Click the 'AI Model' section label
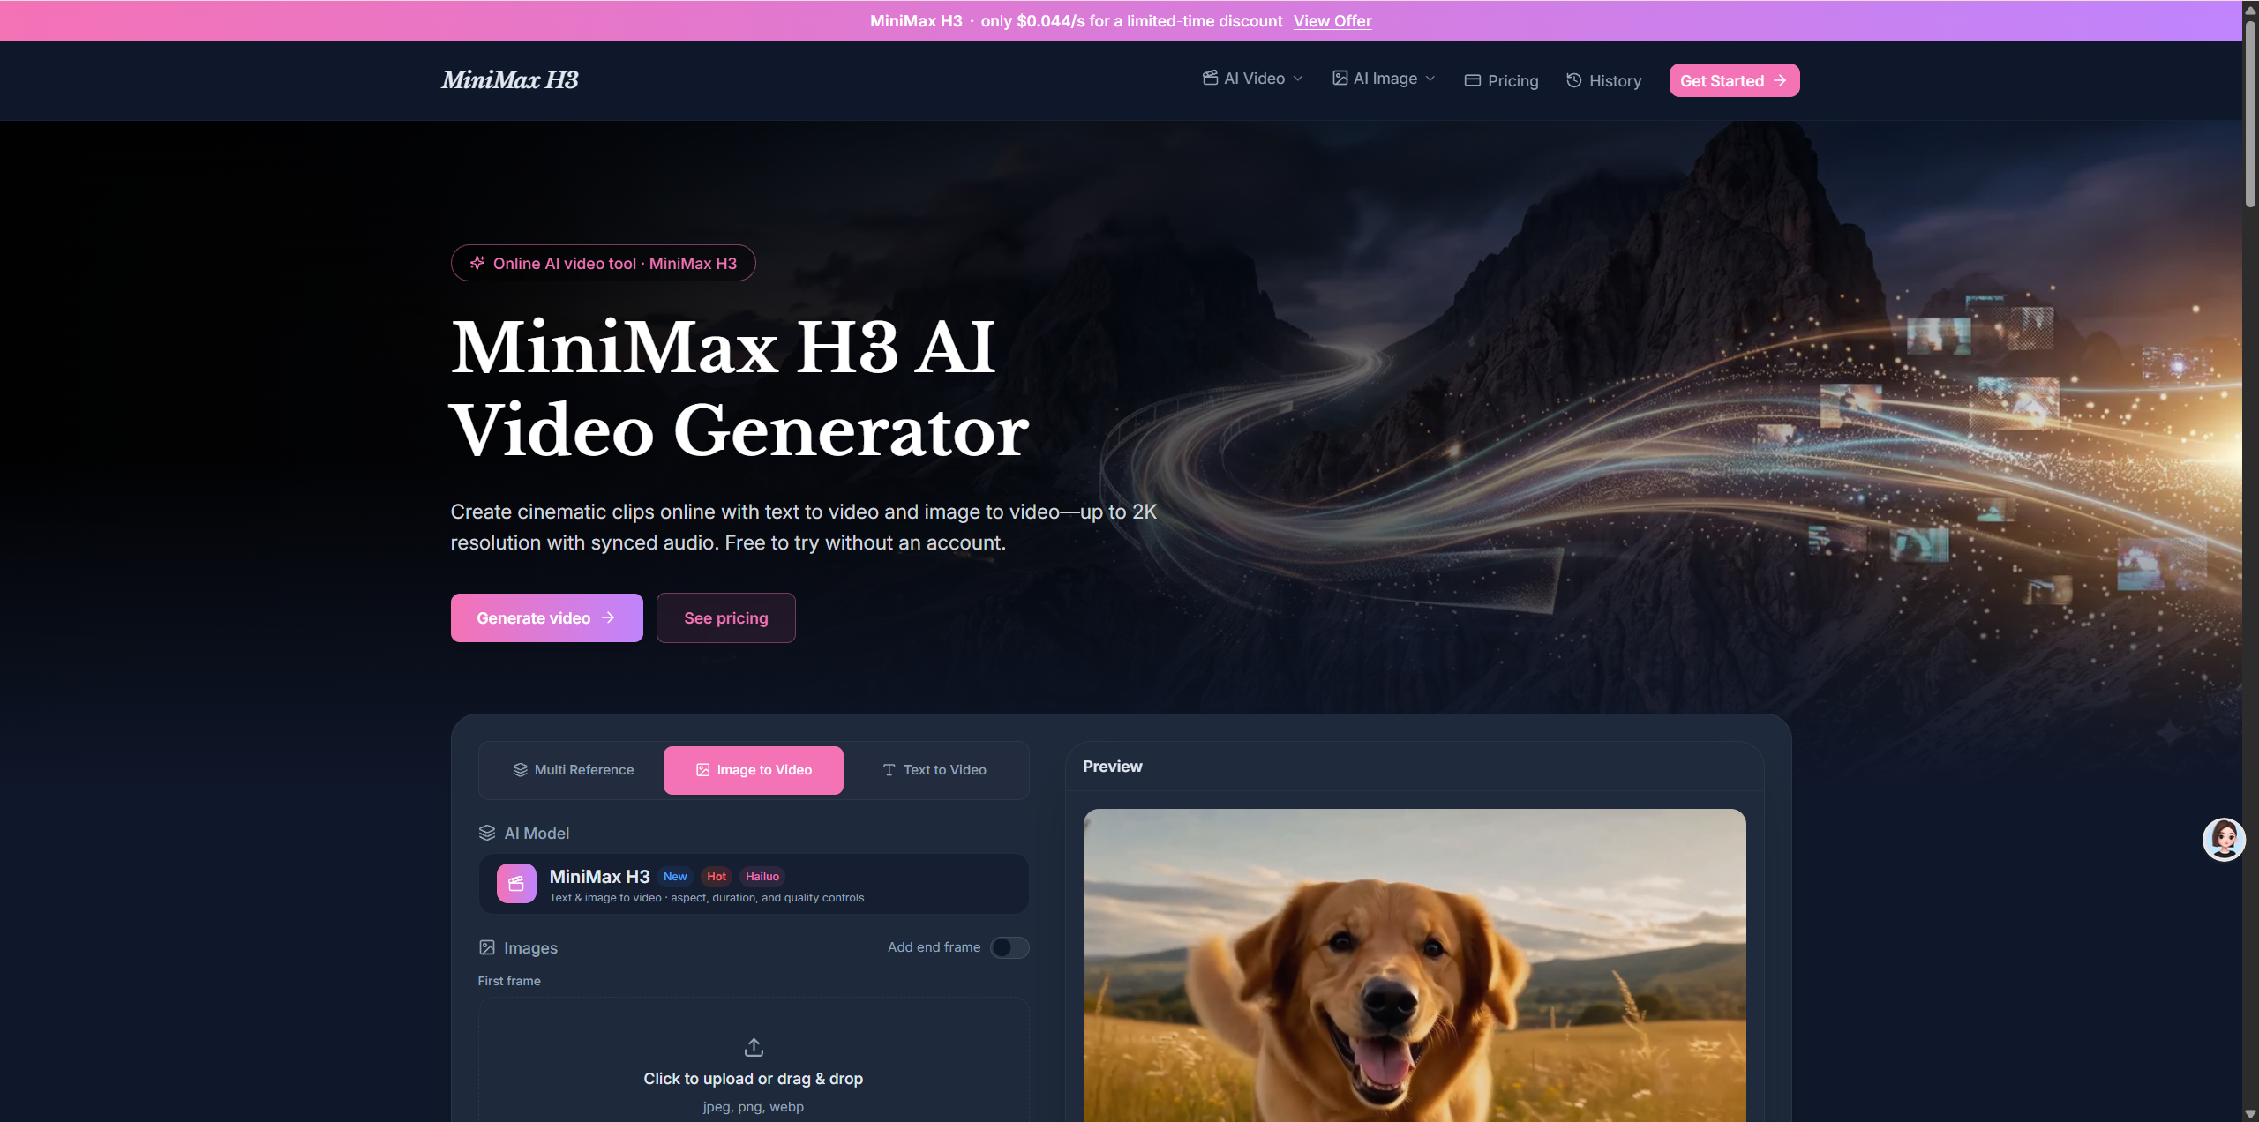 click(537, 834)
